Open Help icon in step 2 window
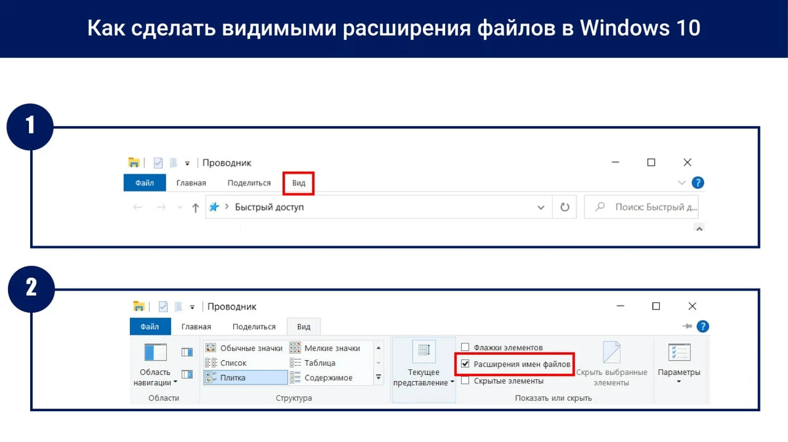 pyautogui.click(x=703, y=326)
